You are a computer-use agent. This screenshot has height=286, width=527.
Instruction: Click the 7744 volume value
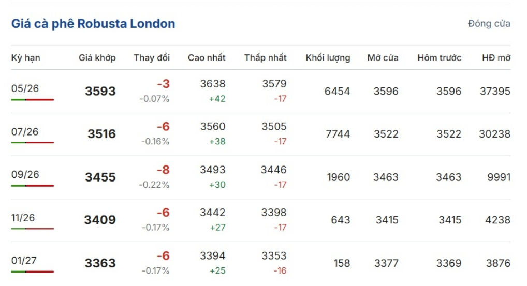[x=338, y=134]
